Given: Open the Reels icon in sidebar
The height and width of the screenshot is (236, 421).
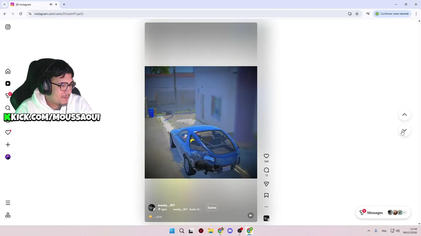Looking at the screenshot, I should coord(8,84).
